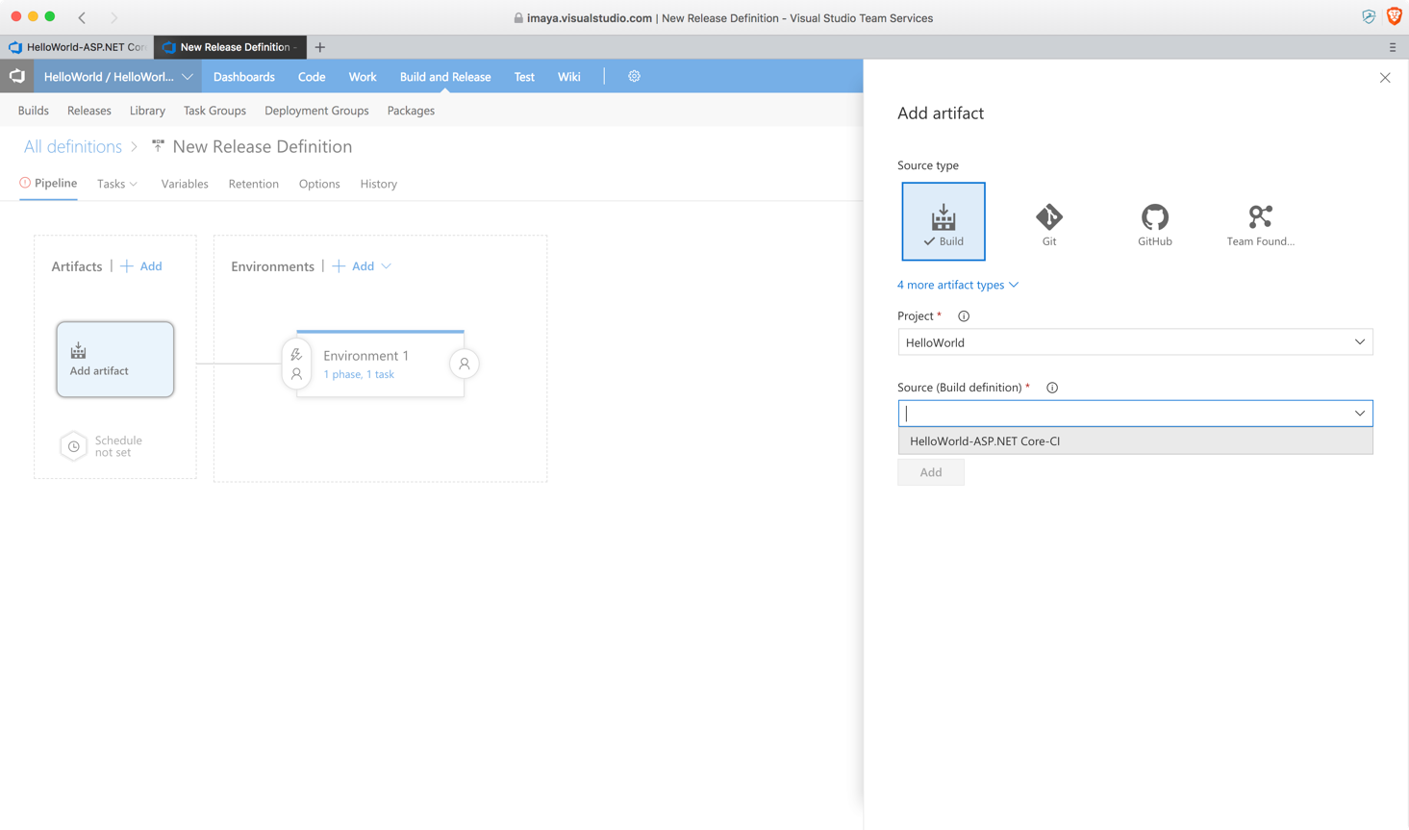The height and width of the screenshot is (830, 1409).
Task: Switch to HelloWorld-ASP.NET Core browser tab
Action: tap(77, 47)
